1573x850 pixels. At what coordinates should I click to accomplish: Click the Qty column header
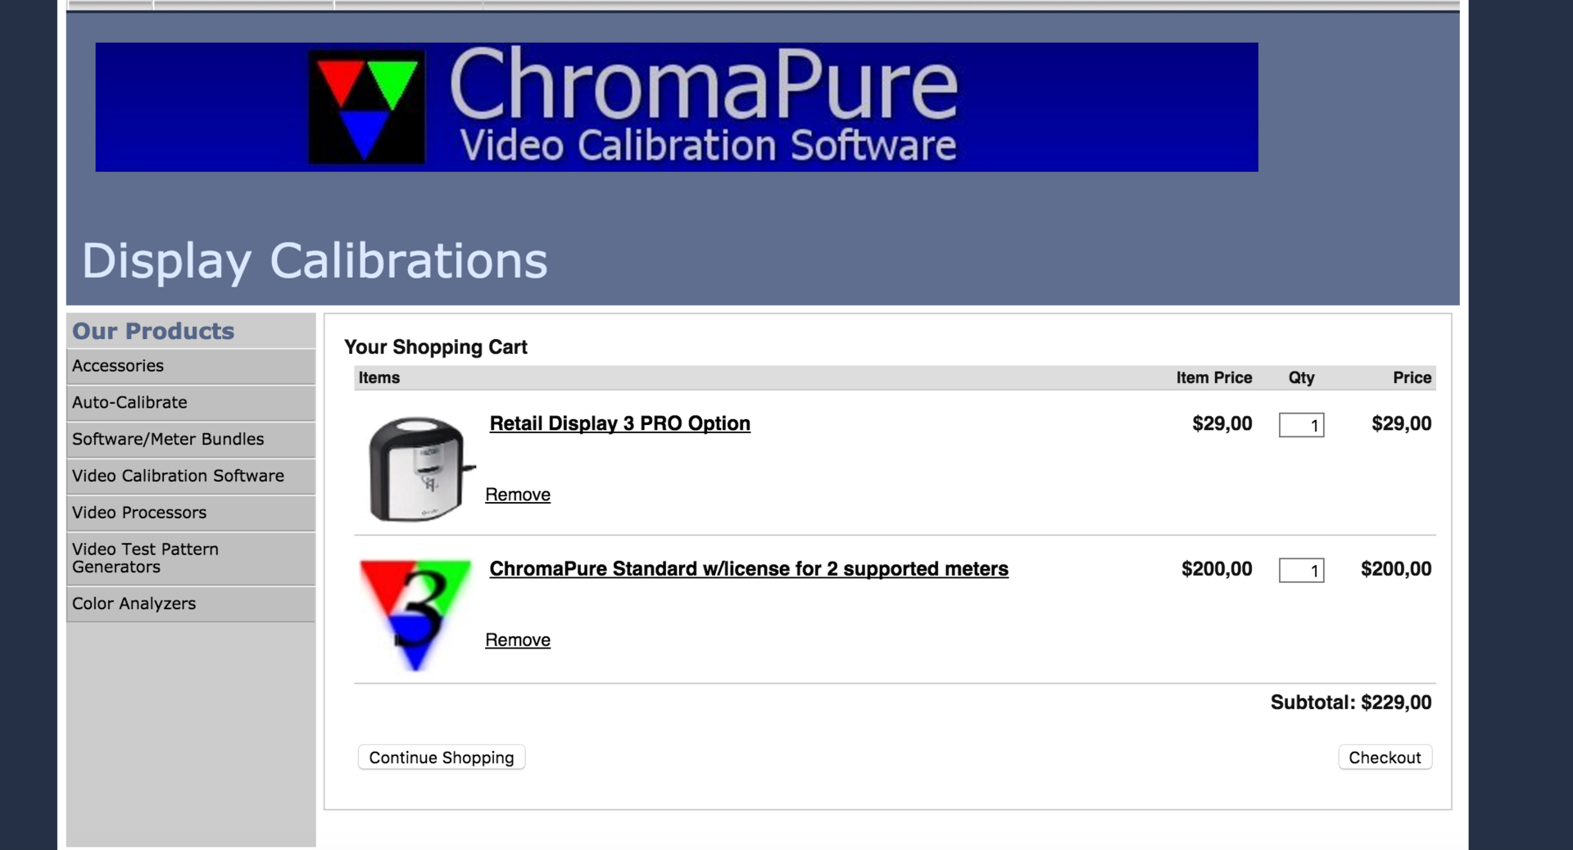click(1301, 378)
